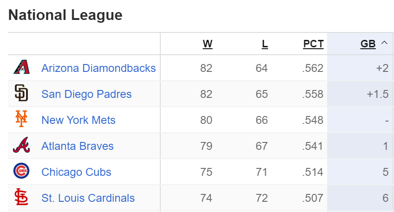Click the Diamondbacks' .562 winning percentage cell
The image size is (394, 212).
pyautogui.click(x=312, y=68)
